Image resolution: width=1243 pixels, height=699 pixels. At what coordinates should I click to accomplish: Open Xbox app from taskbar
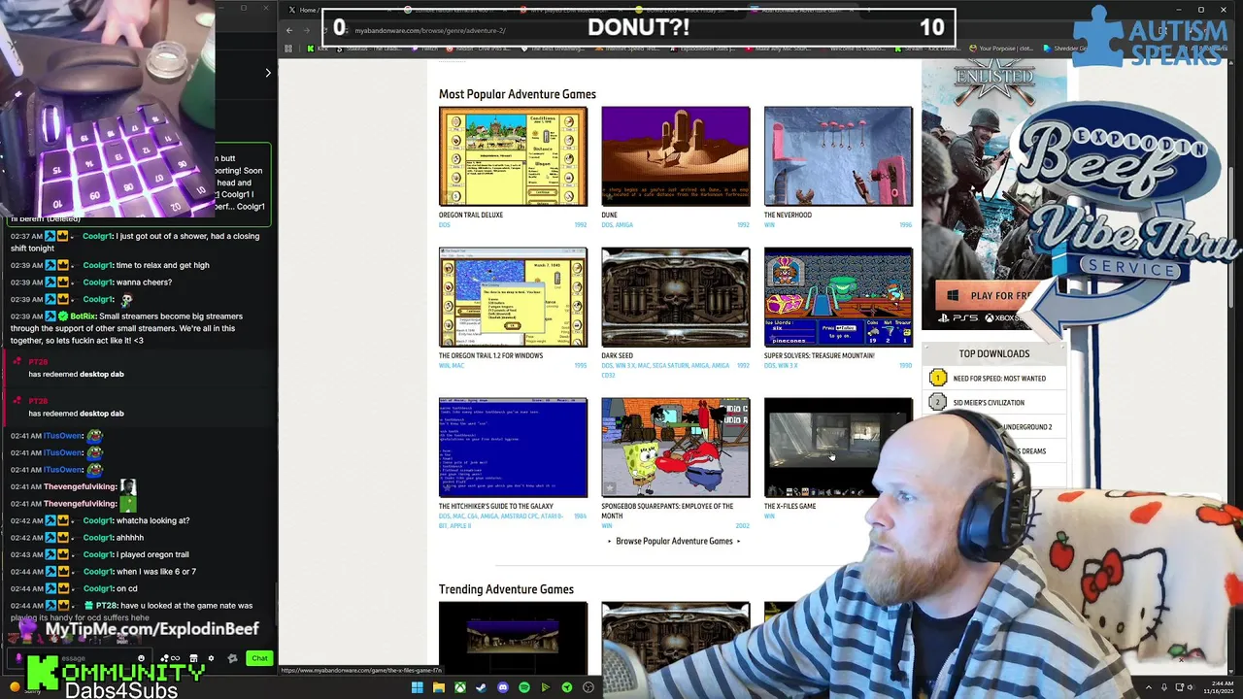460,687
